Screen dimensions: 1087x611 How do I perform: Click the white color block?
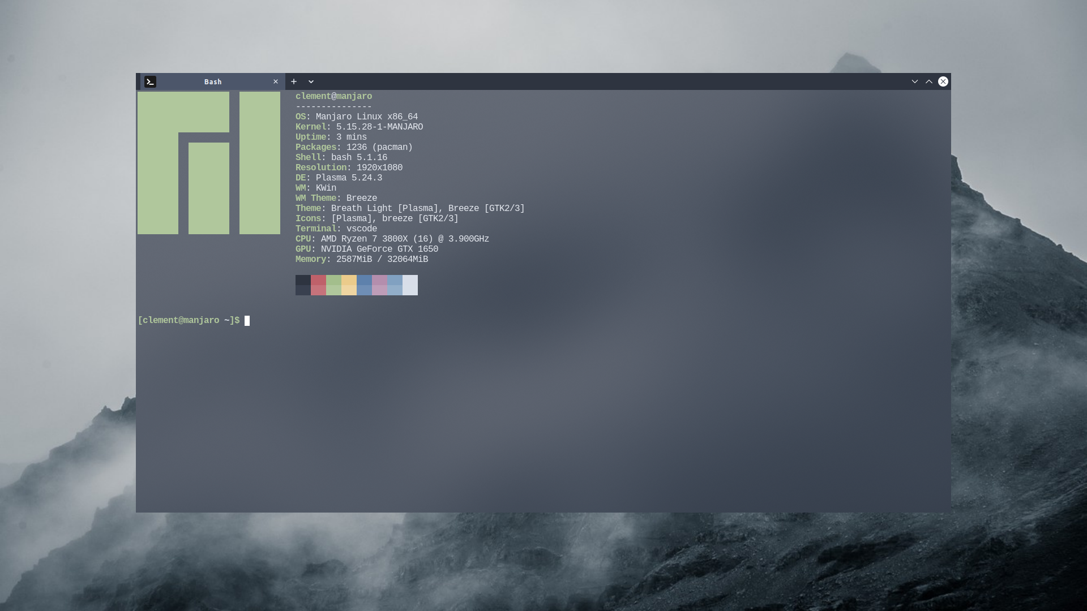coord(410,285)
